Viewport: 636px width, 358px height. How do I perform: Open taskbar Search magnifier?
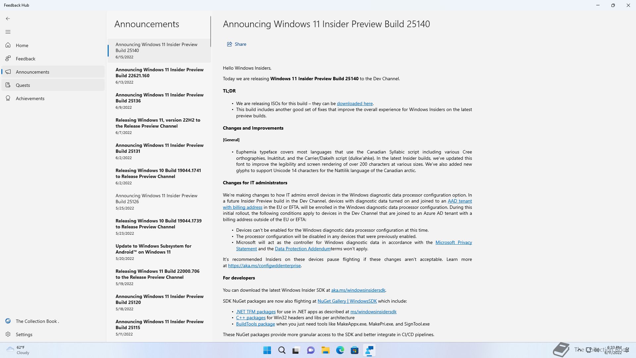point(282,350)
